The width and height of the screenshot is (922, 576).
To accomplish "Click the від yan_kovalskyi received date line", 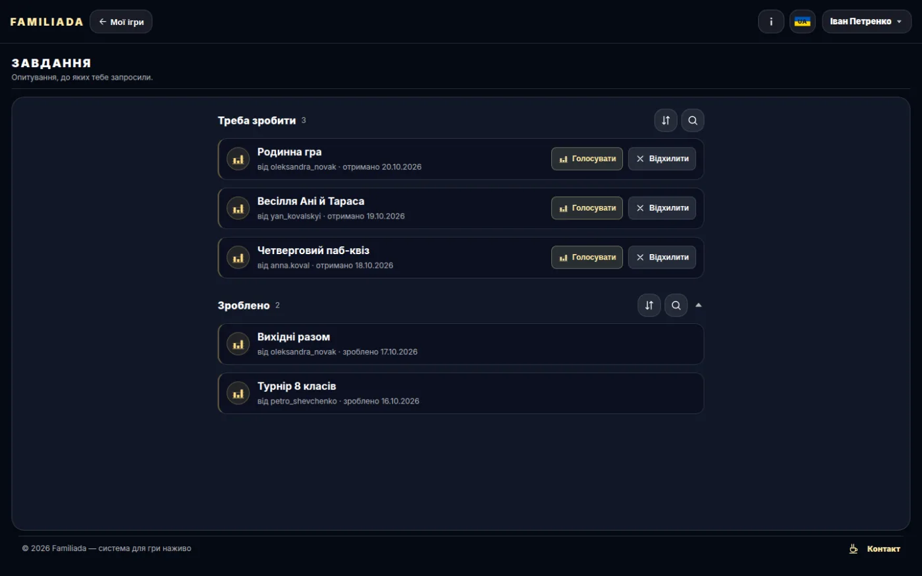I will pos(331,217).
